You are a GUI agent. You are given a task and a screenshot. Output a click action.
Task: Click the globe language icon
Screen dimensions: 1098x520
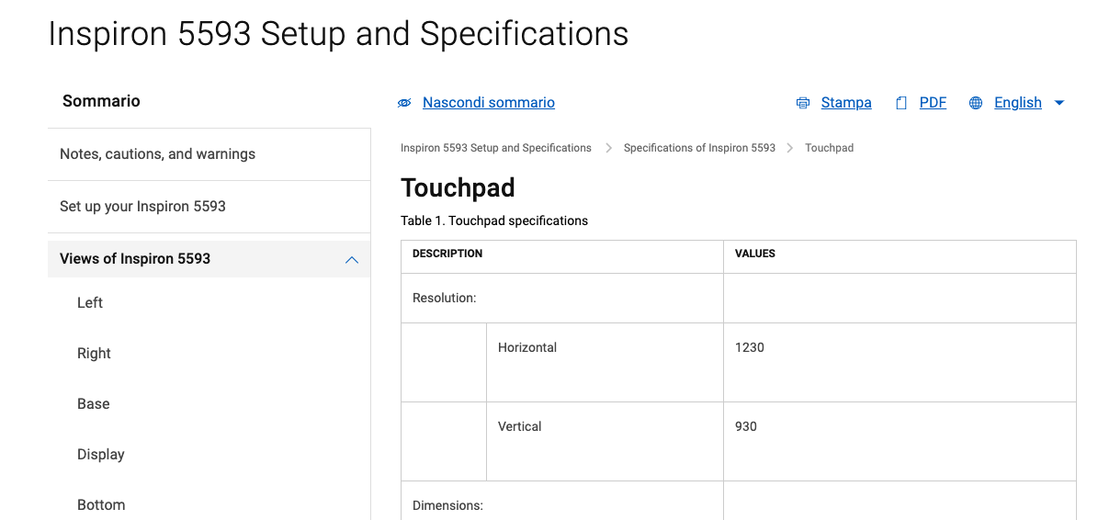coord(976,103)
